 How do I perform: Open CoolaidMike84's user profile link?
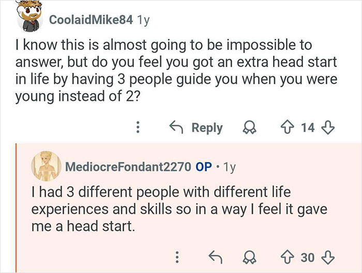coord(90,20)
